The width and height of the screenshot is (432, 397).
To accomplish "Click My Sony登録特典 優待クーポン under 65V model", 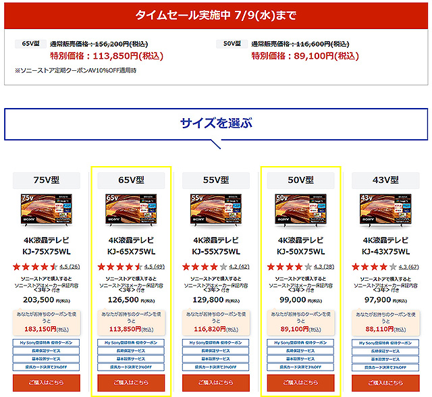I will tap(131, 343).
